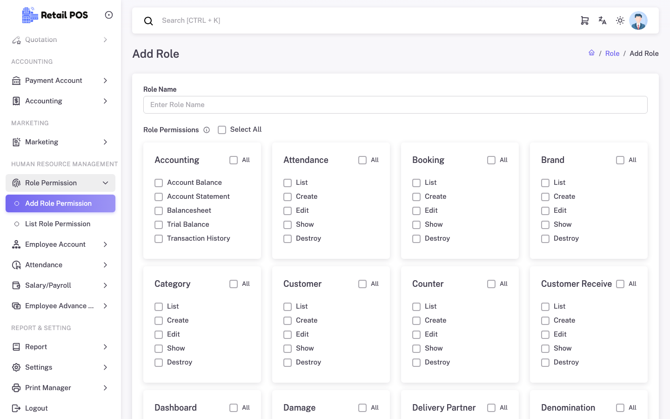The image size is (670, 419).
Task: Open the Marketing sidebar menu label
Action: tap(41, 142)
